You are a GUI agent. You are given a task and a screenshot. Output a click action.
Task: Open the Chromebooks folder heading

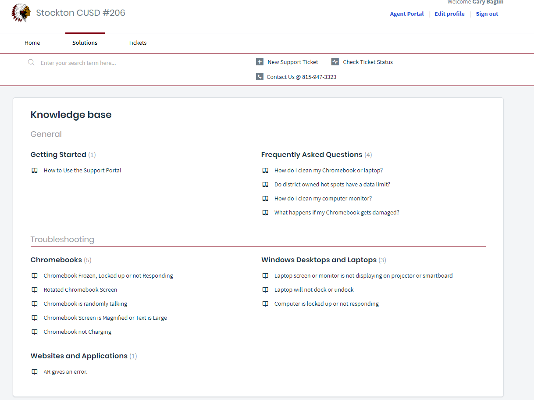tap(56, 260)
